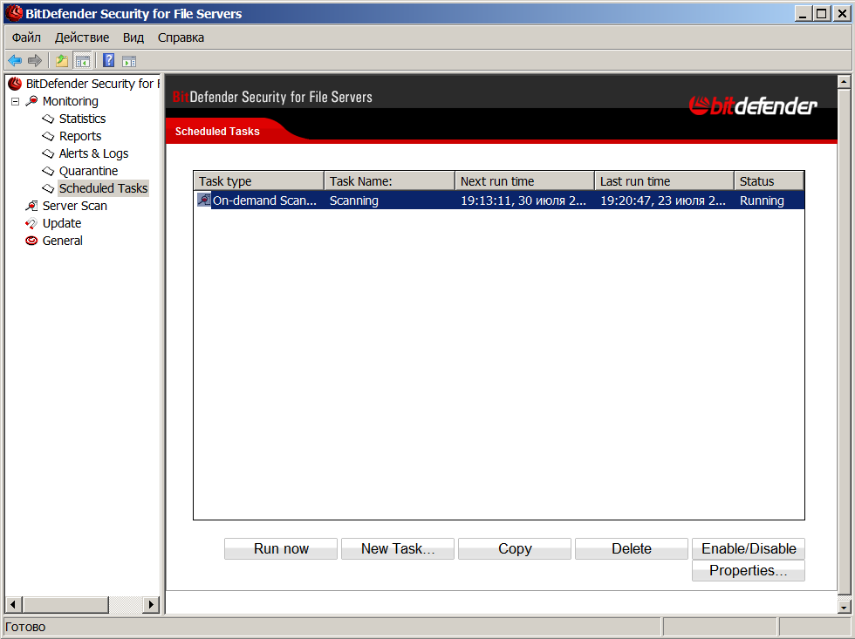855x639 pixels.
Task: Click the Monitoring node icon
Action: (x=31, y=101)
